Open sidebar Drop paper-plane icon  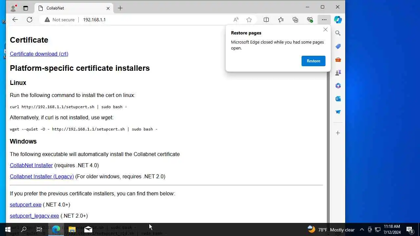(x=338, y=112)
